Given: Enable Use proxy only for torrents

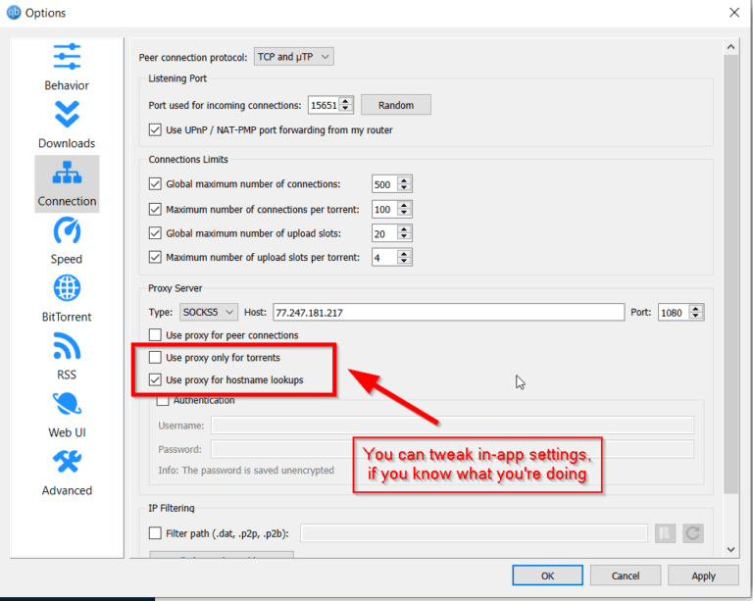Looking at the screenshot, I should [155, 357].
